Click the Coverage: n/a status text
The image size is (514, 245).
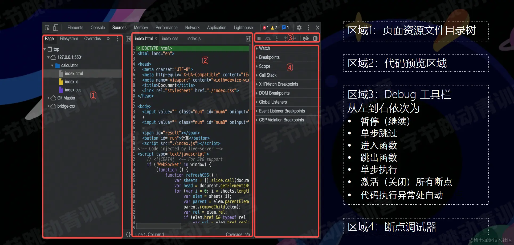coord(238,234)
